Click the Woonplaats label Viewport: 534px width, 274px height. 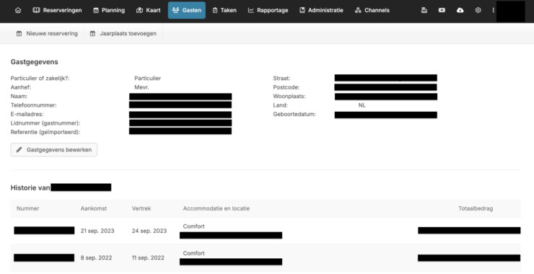289,97
